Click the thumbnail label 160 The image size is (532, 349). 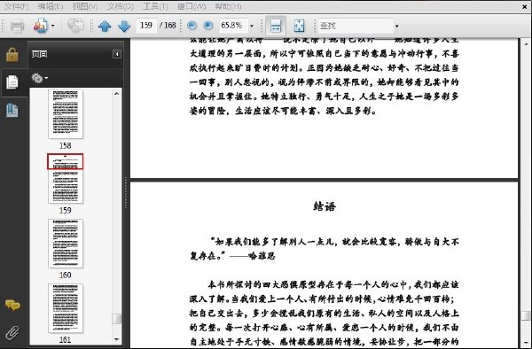pos(65,275)
